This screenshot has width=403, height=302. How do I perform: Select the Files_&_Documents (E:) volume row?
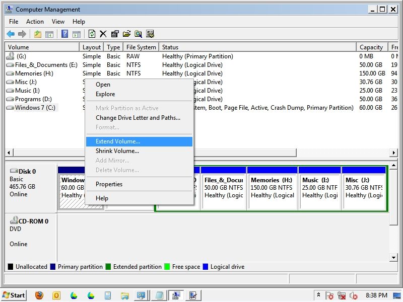tap(45, 65)
